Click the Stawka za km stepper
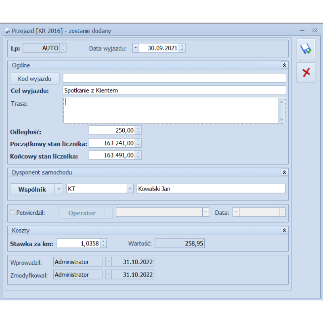Viewport: 323px width, 323px height. pyautogui.click(x=103, y=243)
